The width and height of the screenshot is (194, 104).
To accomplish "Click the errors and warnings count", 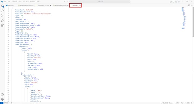I will point(7,103).
